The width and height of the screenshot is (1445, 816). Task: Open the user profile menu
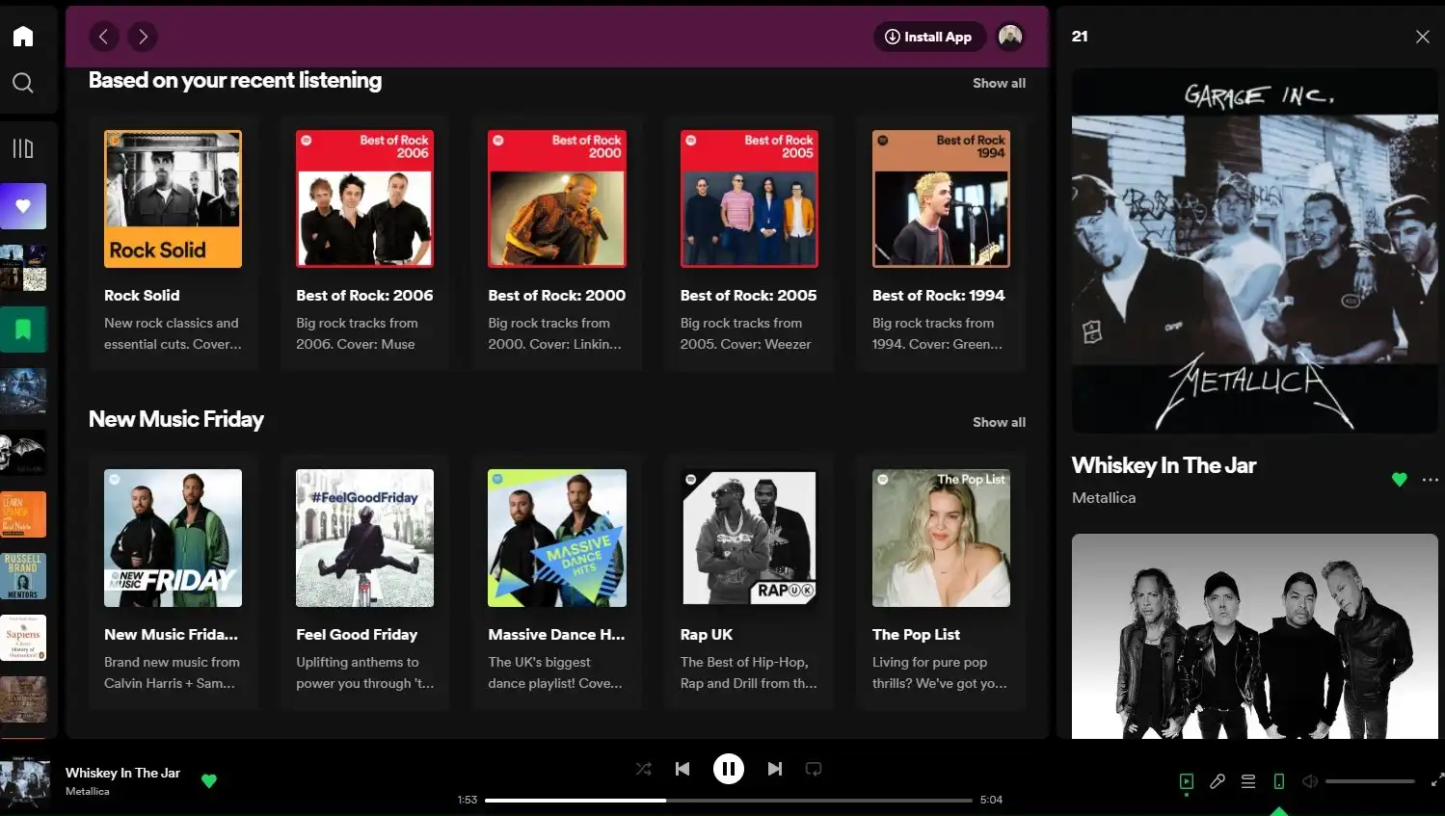pos(1010,37)
